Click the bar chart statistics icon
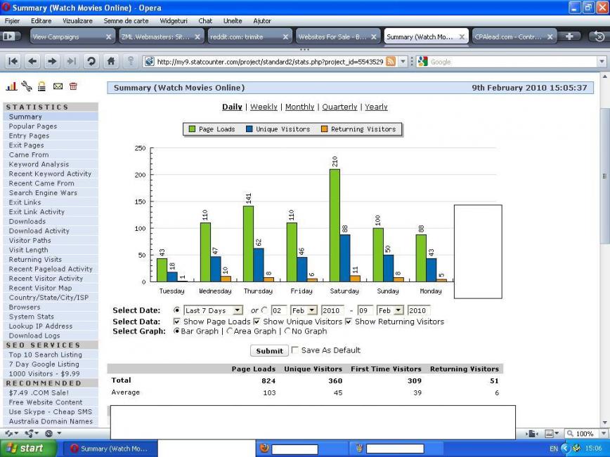This screenshot has width=610, height=457. point(11,86)
